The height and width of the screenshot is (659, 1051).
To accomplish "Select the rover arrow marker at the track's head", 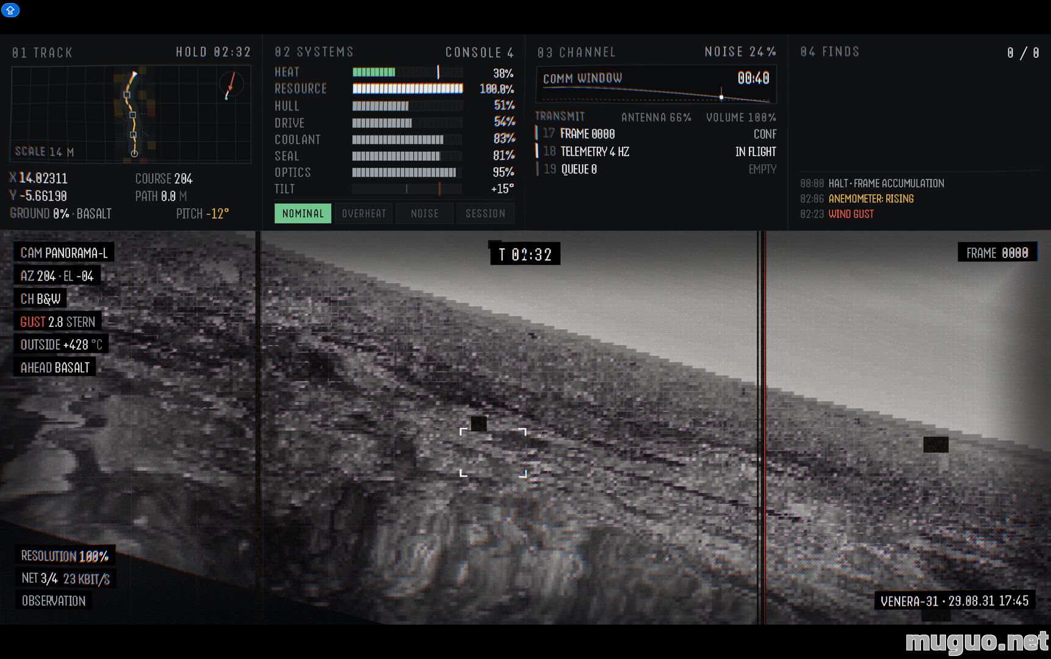I will point(134,75).
